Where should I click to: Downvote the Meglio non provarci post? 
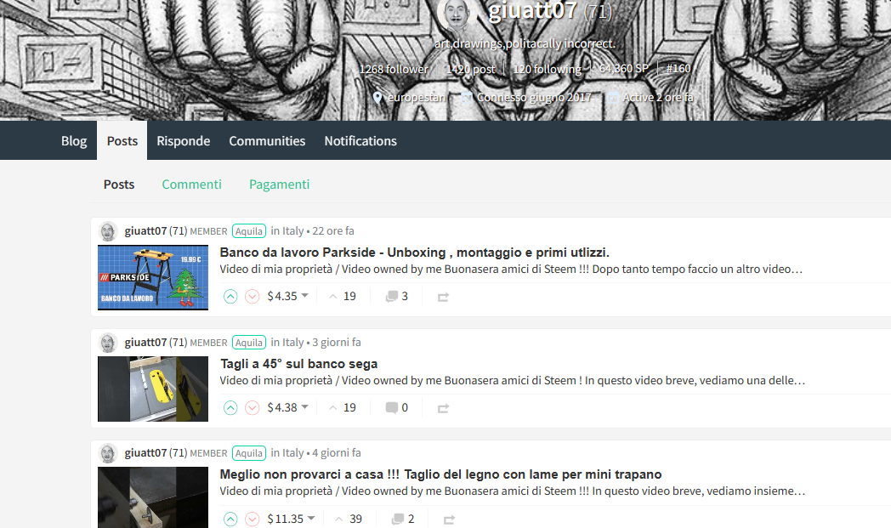[x=253, y=519]
